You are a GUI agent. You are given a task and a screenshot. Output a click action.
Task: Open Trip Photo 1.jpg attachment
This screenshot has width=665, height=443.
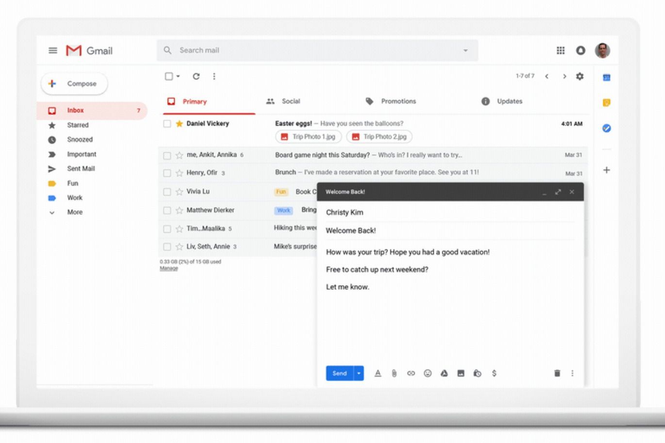point(309,137)
